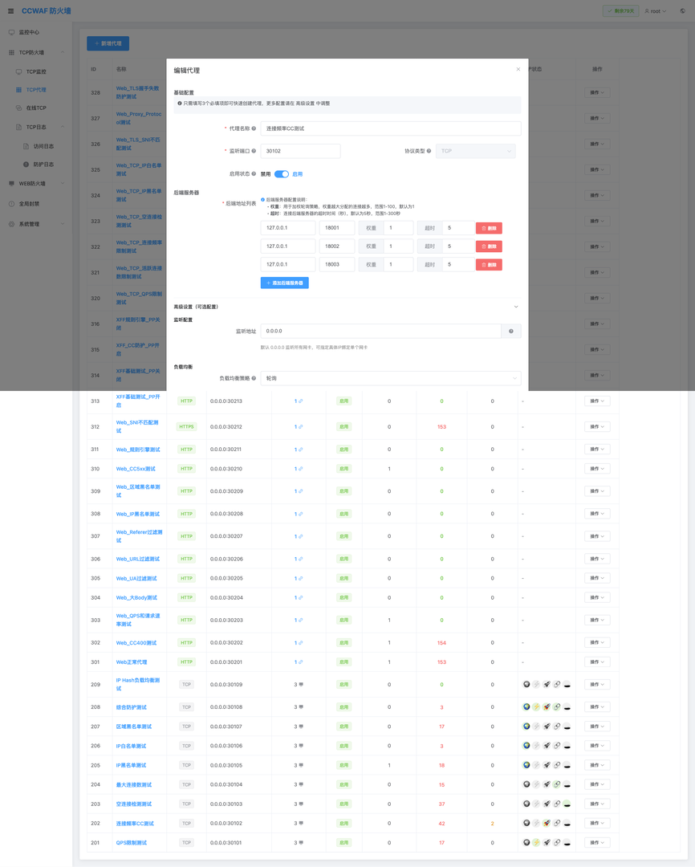Open the root user dropdown
This screenshot has width=695, height=867.
tap(655, 11)
